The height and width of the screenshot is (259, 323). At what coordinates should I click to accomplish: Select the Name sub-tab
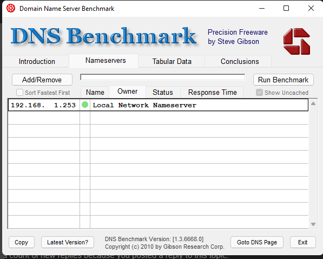95,92
